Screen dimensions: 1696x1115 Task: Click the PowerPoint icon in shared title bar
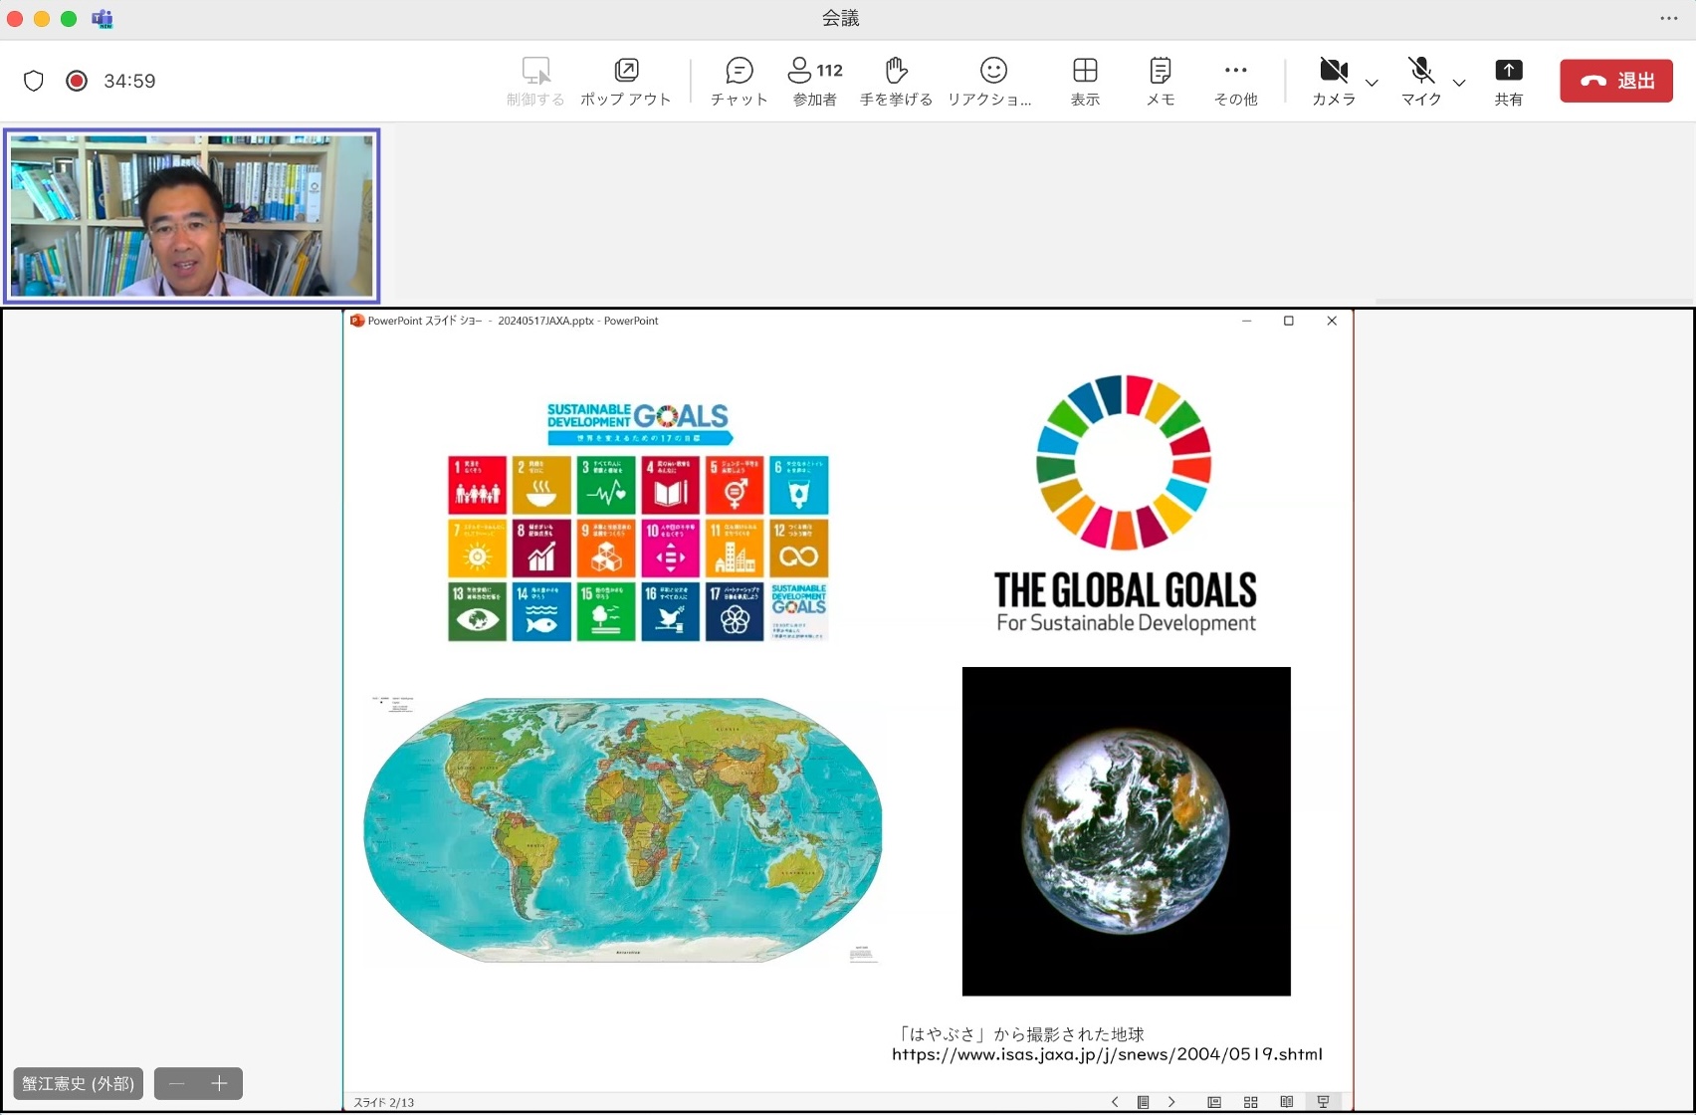point(357,321)
